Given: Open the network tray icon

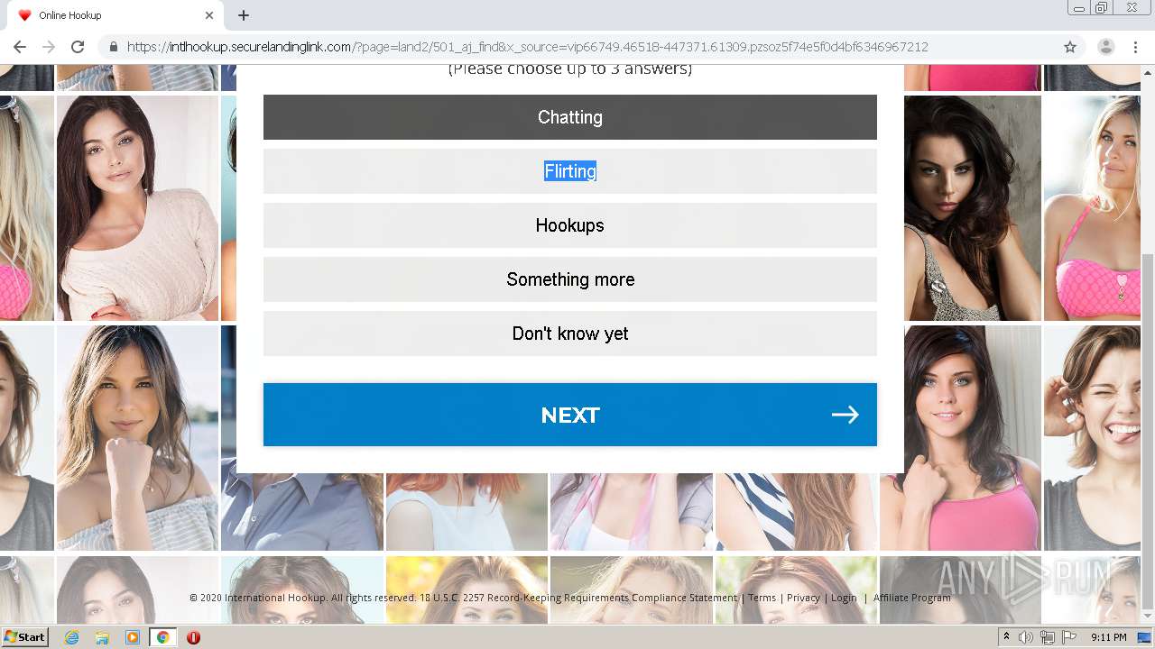Looking at the screenshot, I should 1048,637.
